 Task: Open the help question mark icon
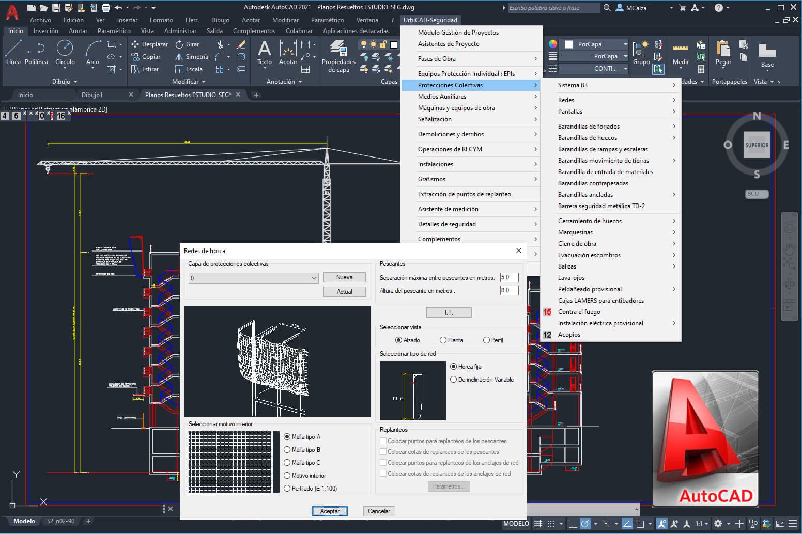click(719, 8)
